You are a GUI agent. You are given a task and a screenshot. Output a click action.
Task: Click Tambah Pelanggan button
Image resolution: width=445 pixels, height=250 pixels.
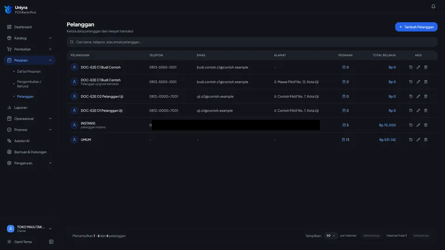pyautogui.click(x=416, y=27)
